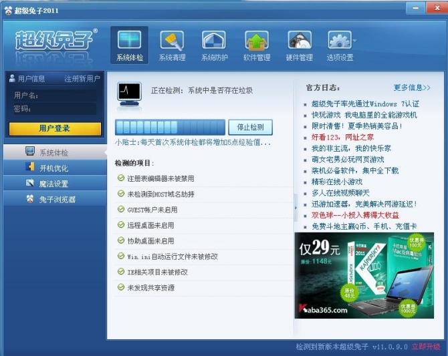Click green check beside 协助桌面未启用

(x=121, y=240)
